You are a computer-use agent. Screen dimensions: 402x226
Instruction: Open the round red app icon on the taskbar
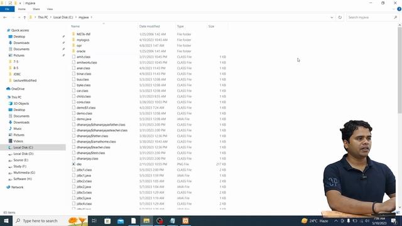(x=160, y=220)
